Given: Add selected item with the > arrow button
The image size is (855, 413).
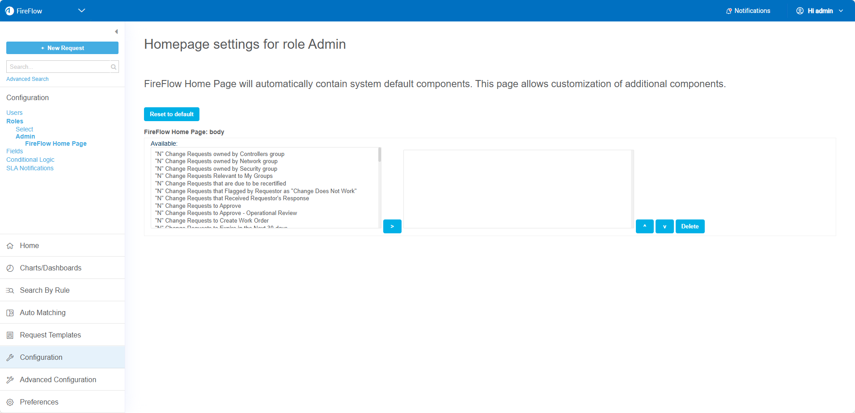Looking at the screenshot, I should point(392,227).
